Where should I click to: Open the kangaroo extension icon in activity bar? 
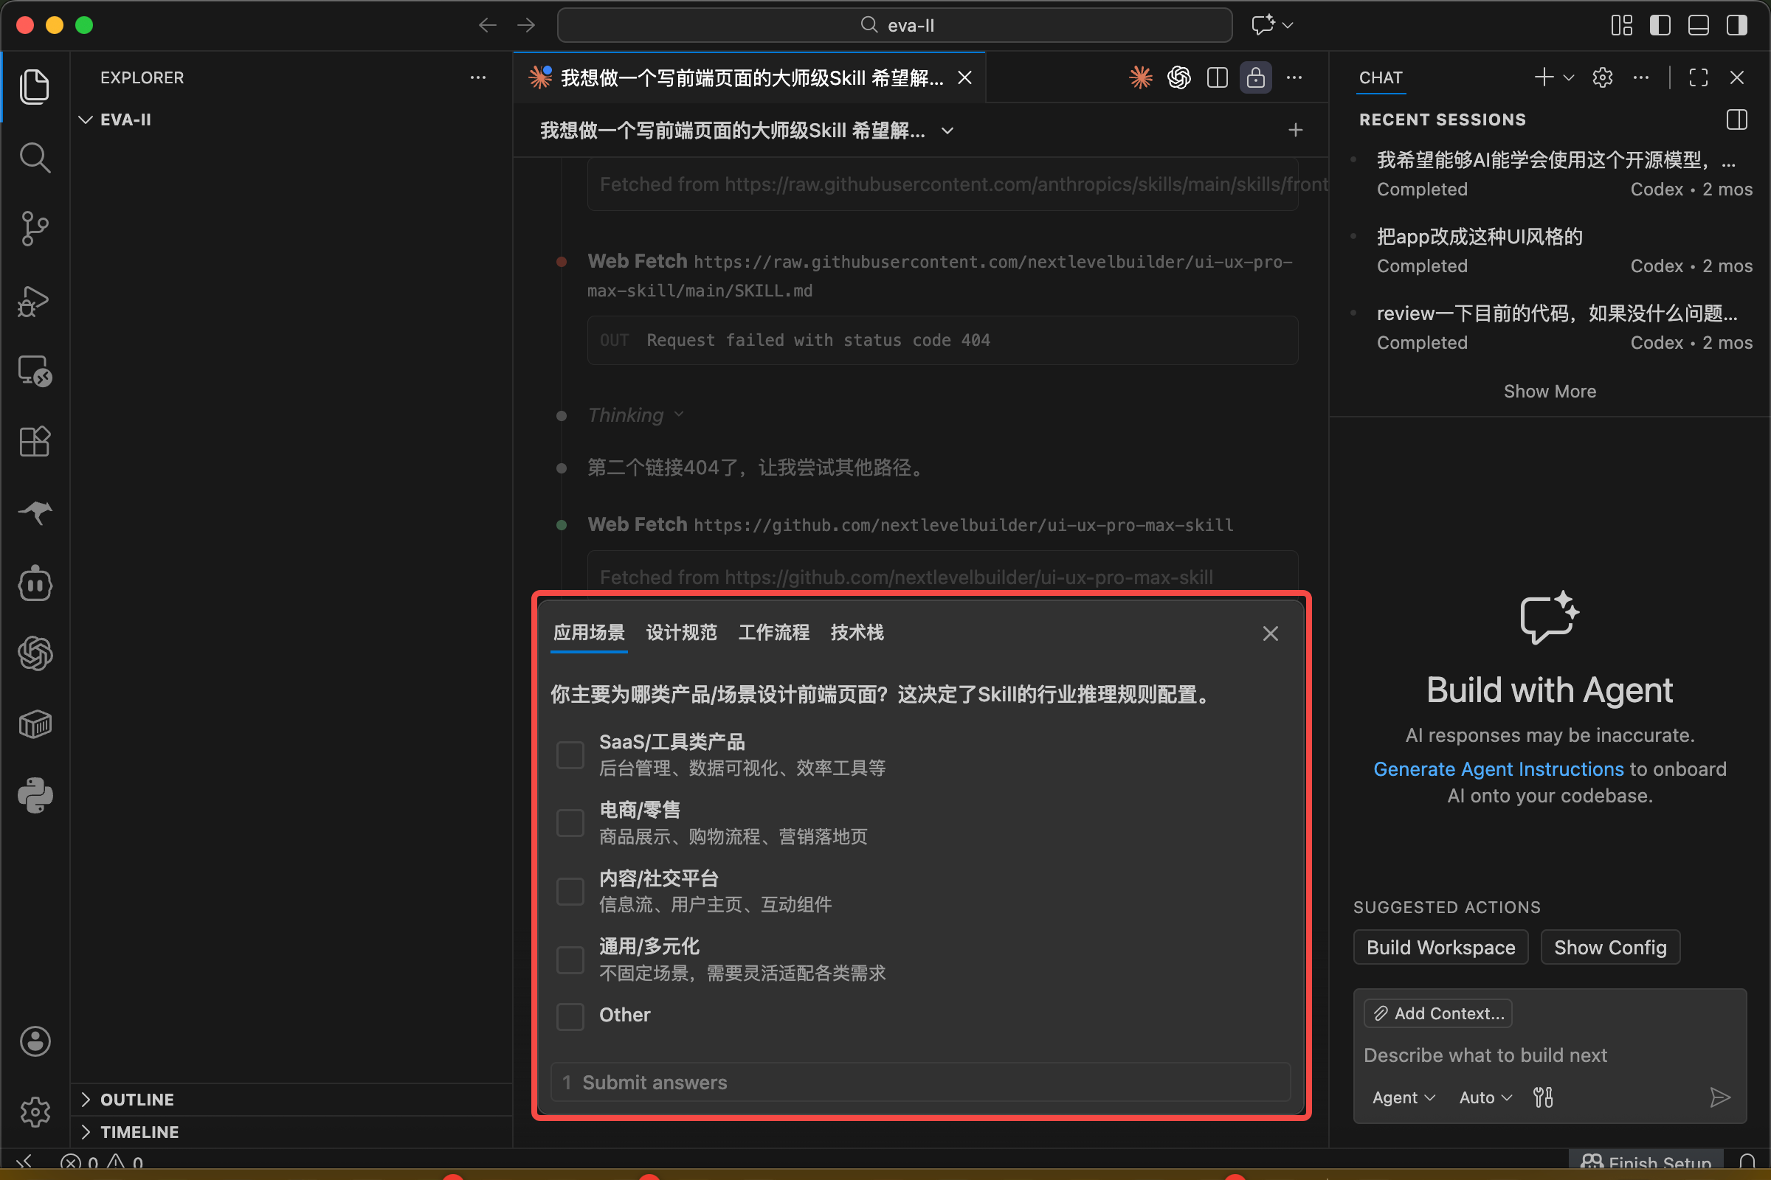point(35,513)
